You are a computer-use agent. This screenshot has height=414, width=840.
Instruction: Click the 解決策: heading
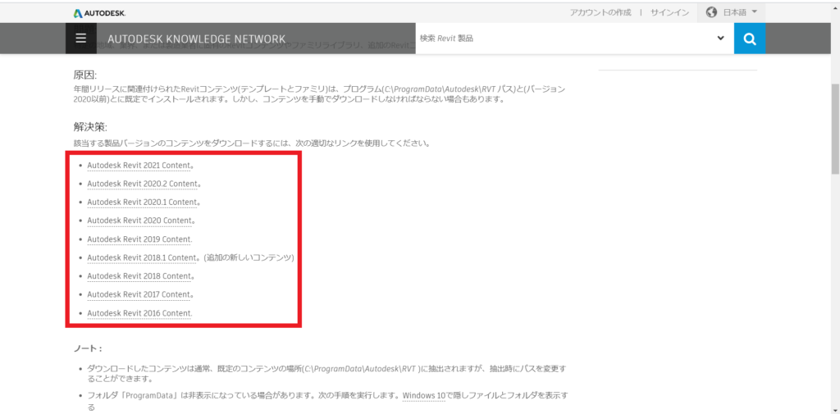click(90, 127)
